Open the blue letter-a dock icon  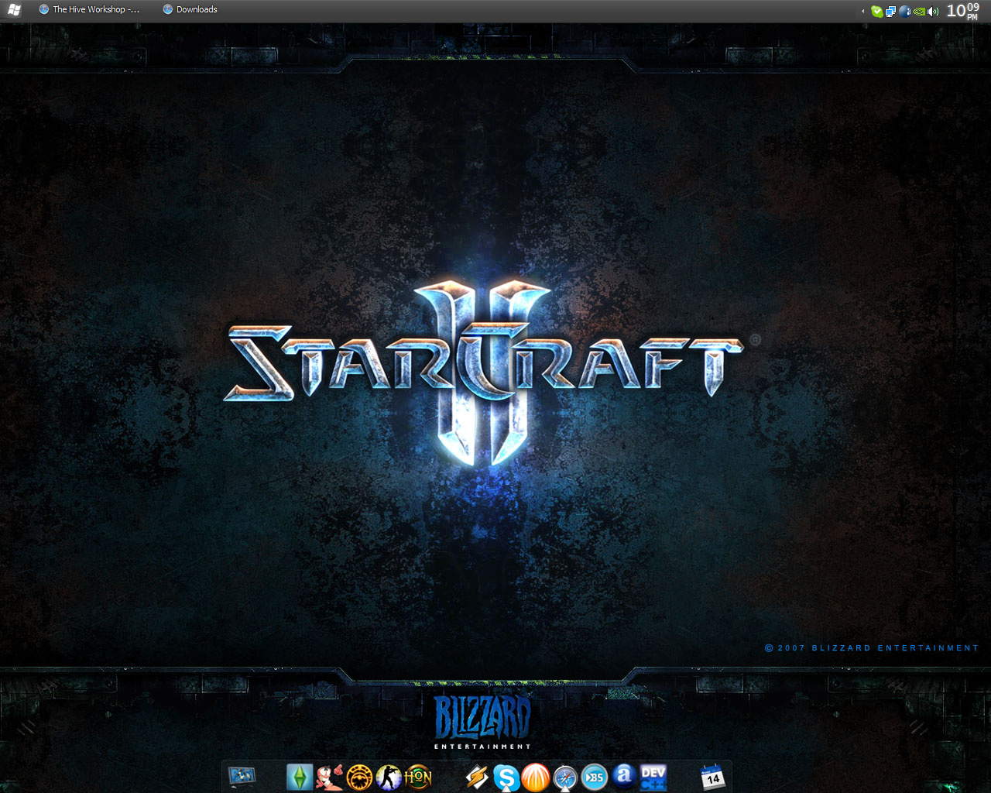[x=624, y=775]
